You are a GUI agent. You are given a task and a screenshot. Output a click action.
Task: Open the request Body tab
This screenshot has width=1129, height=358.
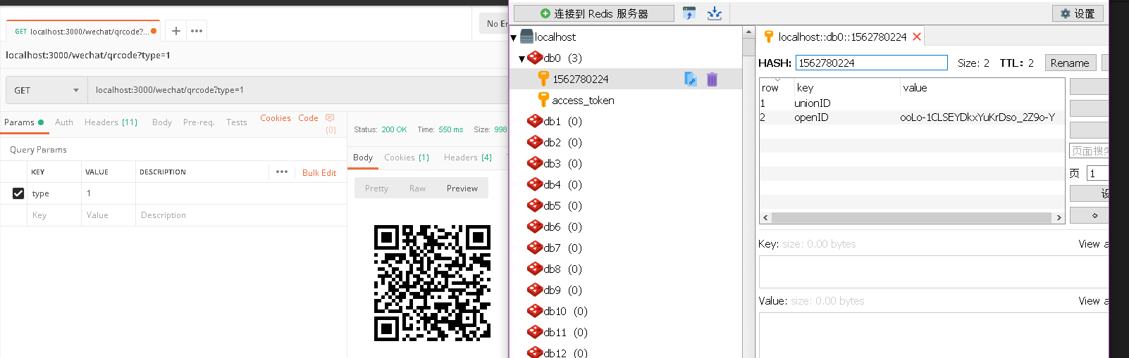coord(162,122)
